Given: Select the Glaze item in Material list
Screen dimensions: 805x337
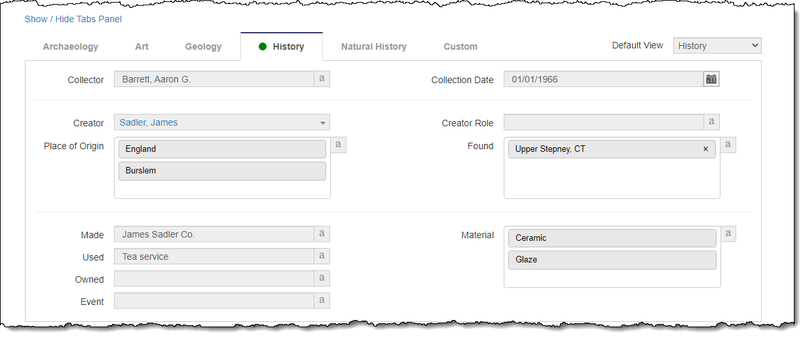Looking at the screenshot, I should (612, 260).
